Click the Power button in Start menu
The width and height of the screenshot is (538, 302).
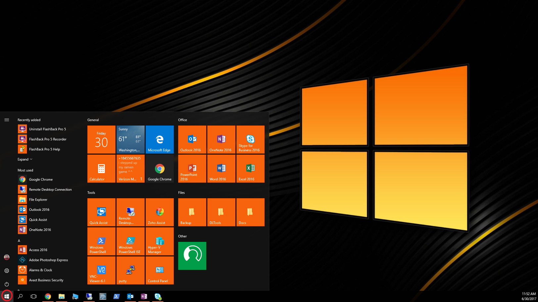coord(7,284)
